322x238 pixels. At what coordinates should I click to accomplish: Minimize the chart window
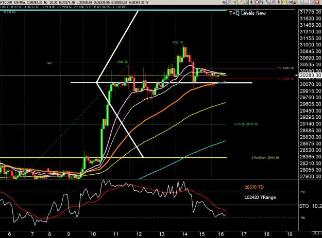click(307, 2)
